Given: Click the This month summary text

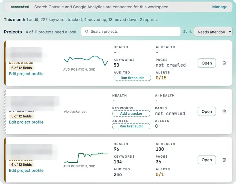Looking at the screenshot, I should 81,20.
